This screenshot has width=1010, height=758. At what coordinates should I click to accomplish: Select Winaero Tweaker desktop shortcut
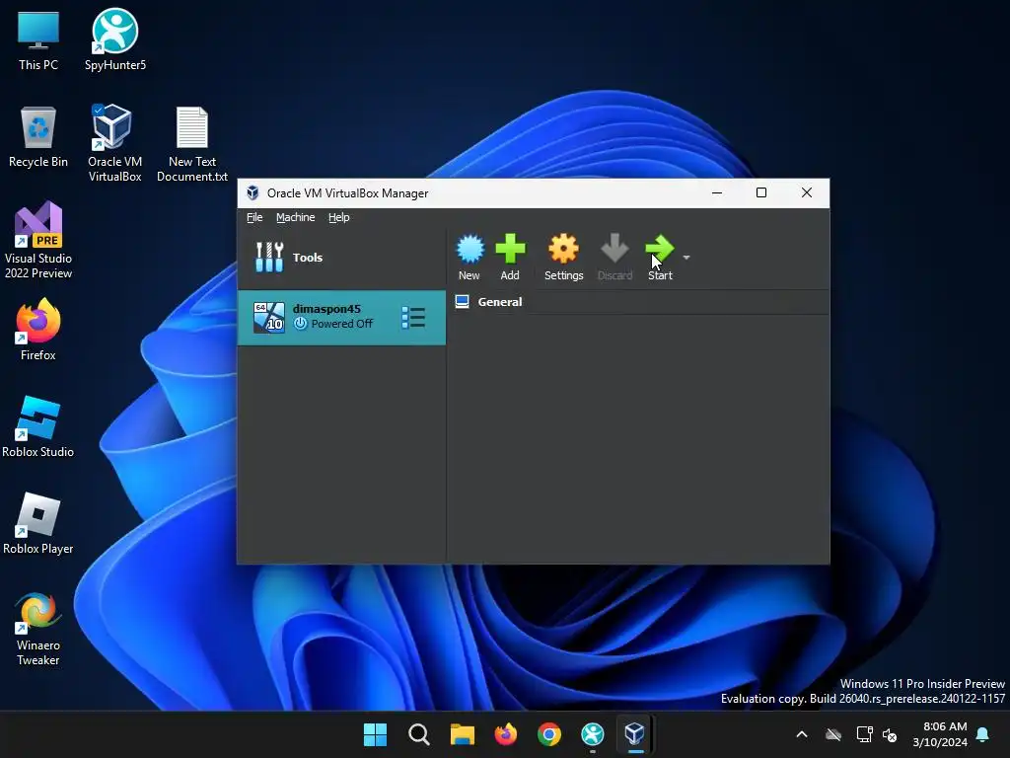tap(38, 629)
